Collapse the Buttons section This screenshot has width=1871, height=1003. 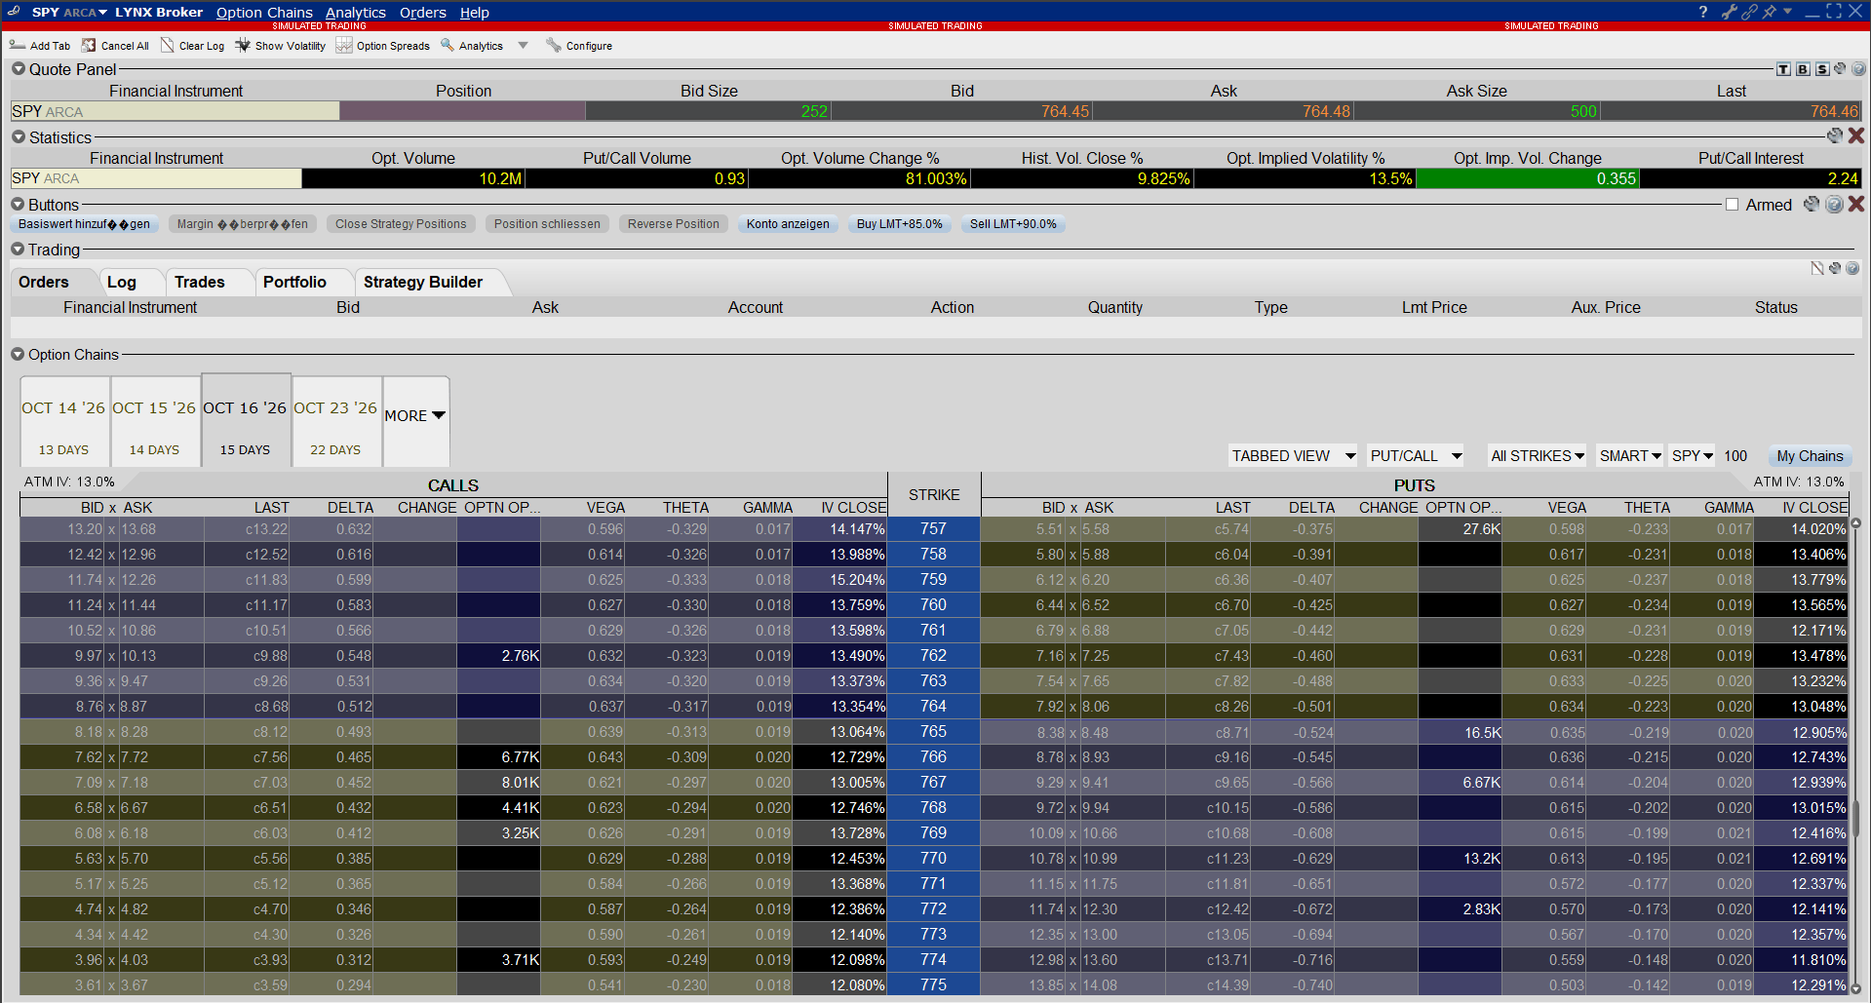[x=19, y=205]
